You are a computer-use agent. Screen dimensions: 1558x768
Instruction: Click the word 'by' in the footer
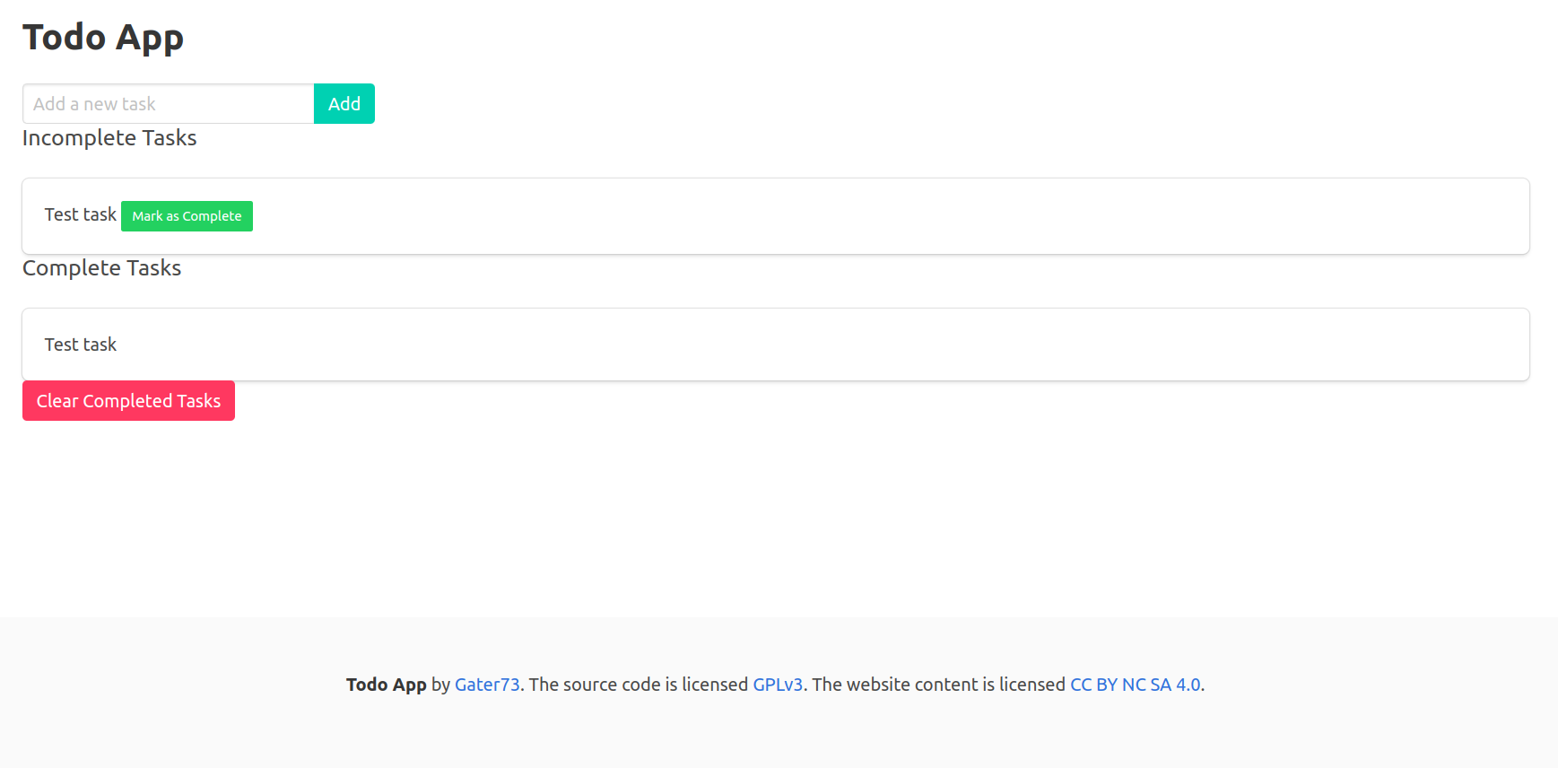pos(440,685)
